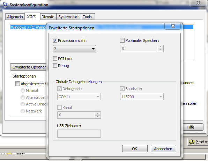Image resolution: width=208 pixels, height=161 pixels.
Task: Click the gear icon on Start button
Action: [191, 142]
